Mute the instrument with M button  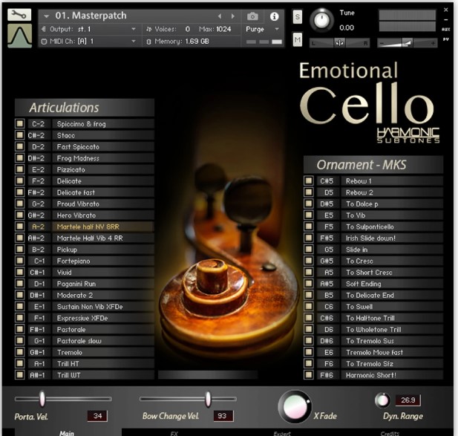coord(298,39)
